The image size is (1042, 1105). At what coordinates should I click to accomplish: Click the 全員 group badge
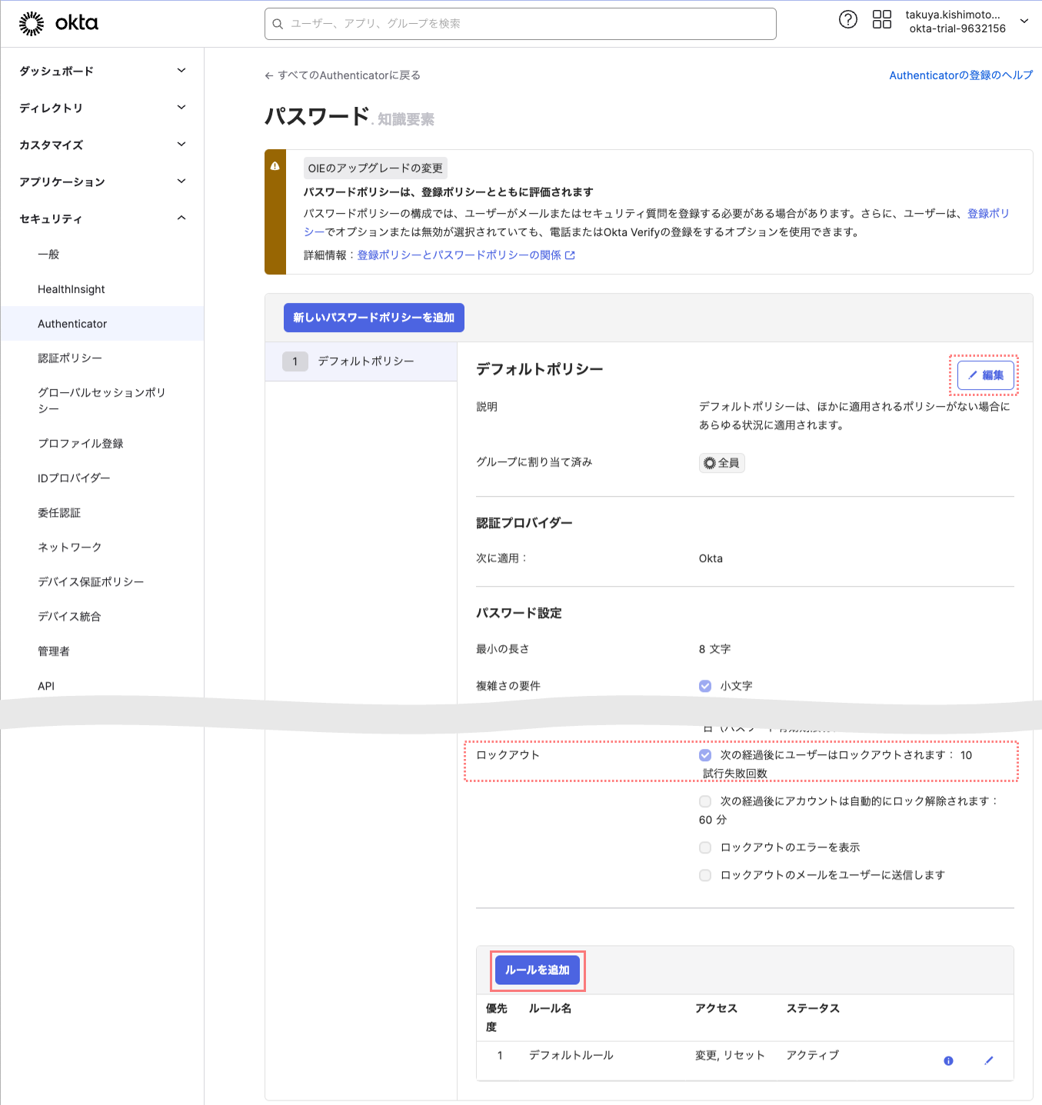click(x=721, y=462)
